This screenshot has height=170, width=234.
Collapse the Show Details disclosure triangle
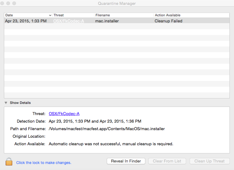pos(6,103)
